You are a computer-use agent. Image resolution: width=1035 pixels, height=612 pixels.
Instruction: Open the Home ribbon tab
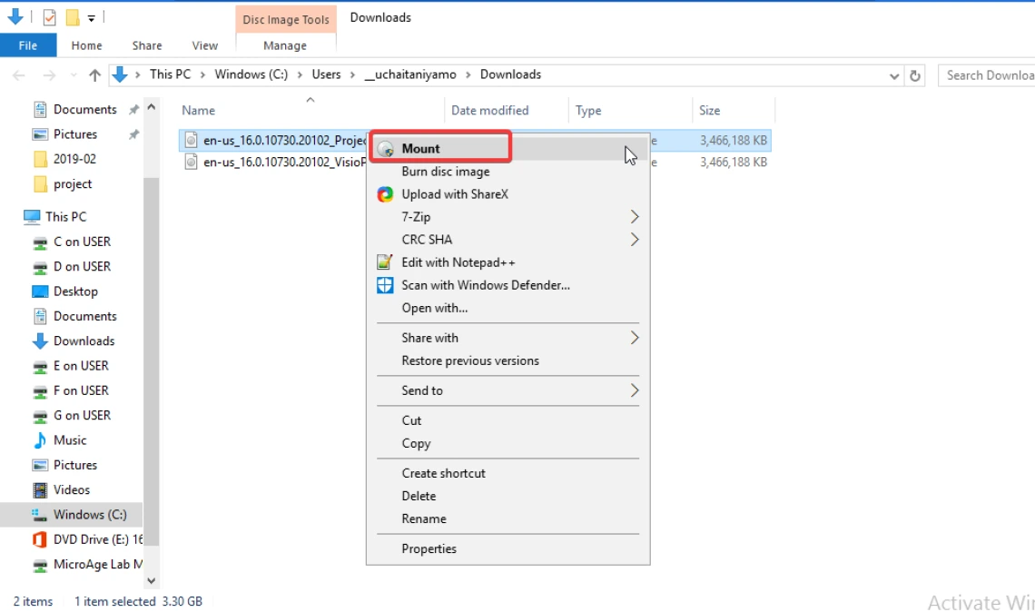pos(86,45)
